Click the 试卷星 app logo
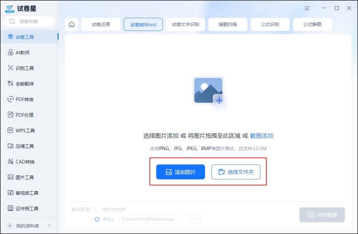 click(10, 9)
